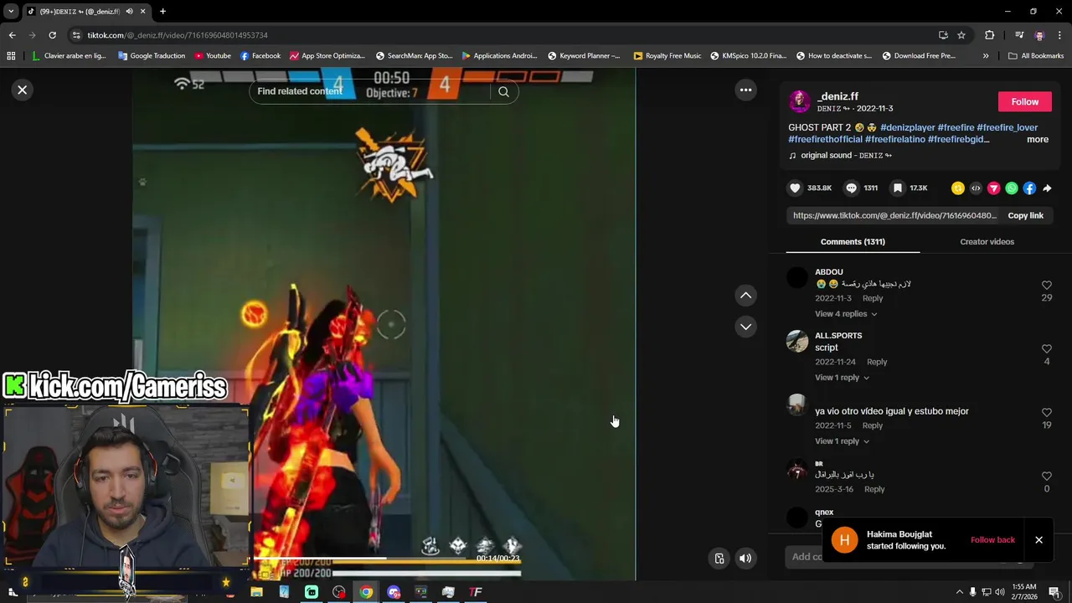Screen dimensions: 1072x603
Task: Open the Youtube bookmark
Action: tap(212, 56)
